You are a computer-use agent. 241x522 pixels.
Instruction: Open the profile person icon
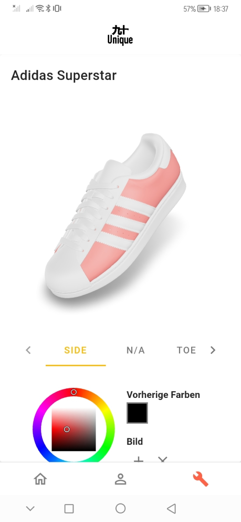pyautogui.click(x=120, y=479)
